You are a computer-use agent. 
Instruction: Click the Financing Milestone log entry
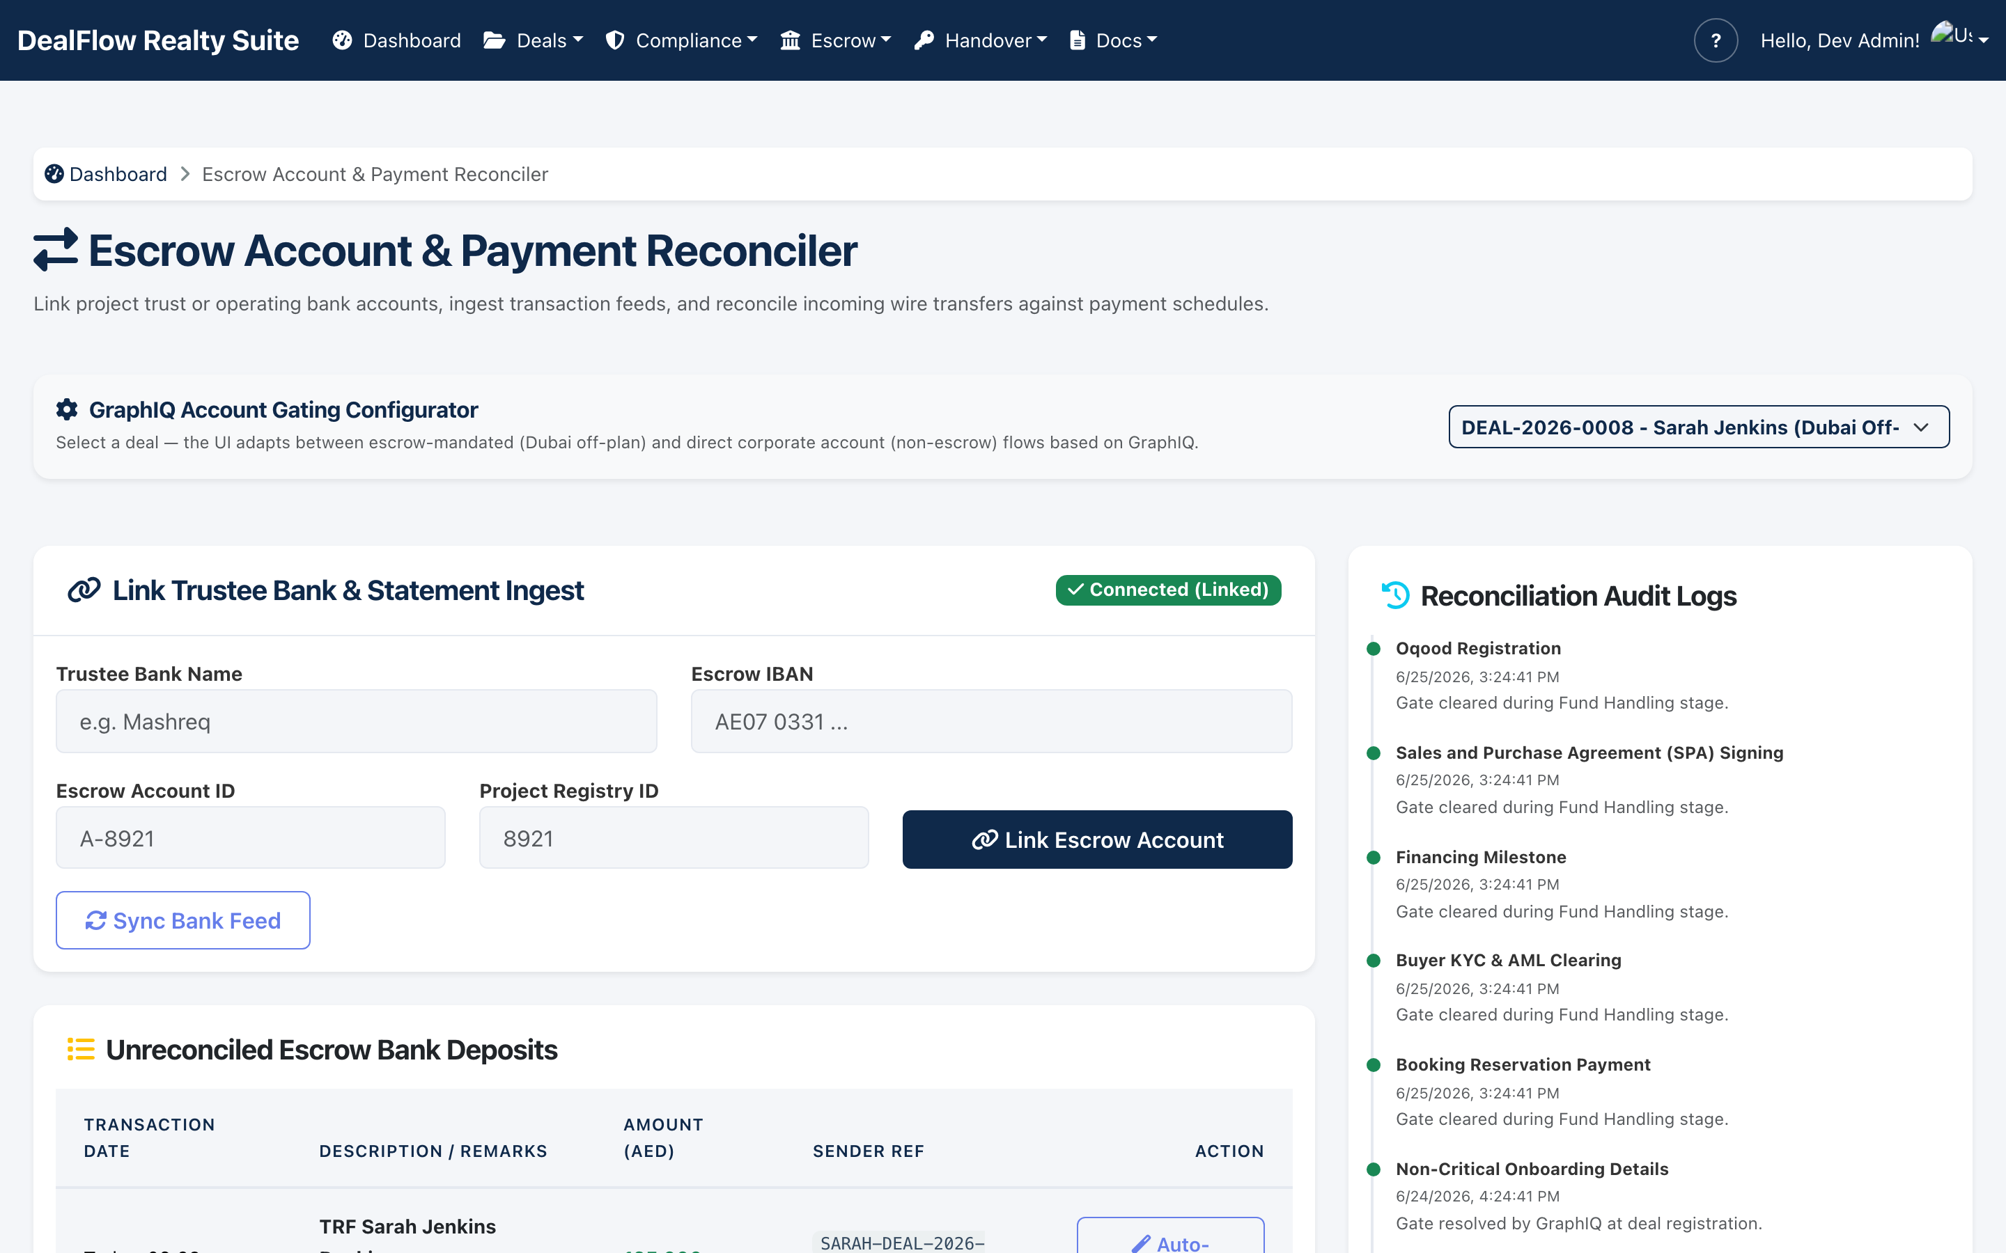(1480, 857)
